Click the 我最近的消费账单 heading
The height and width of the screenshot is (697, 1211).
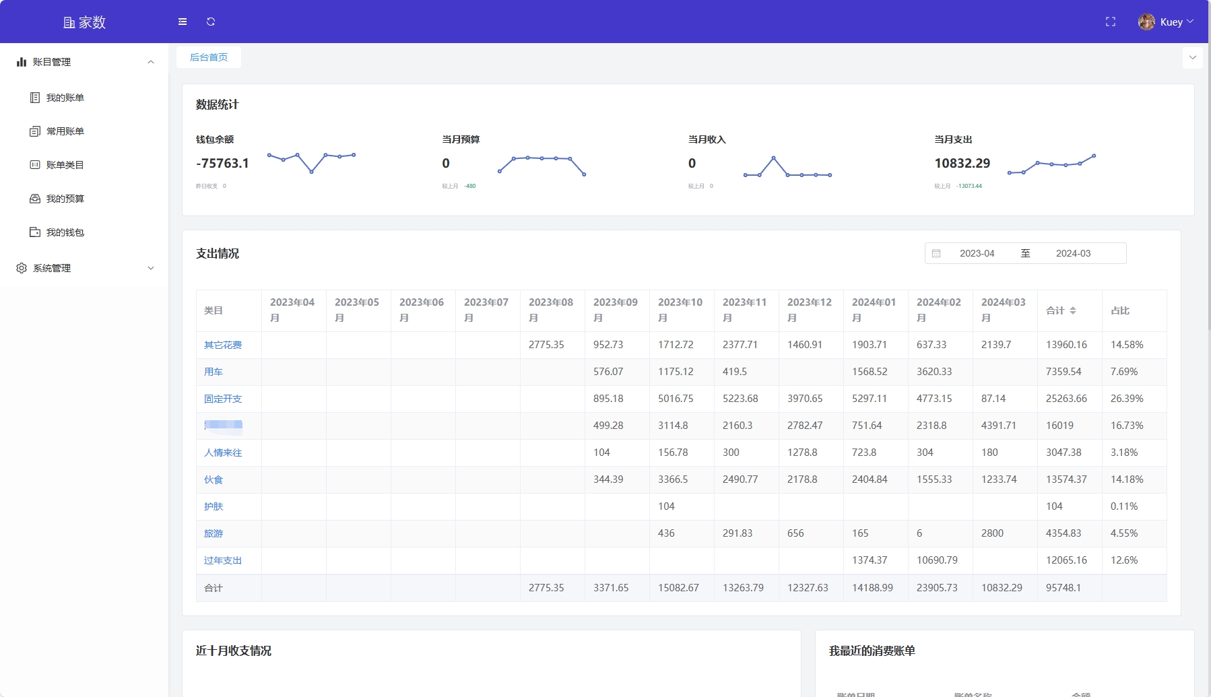(x=872, y=651)
